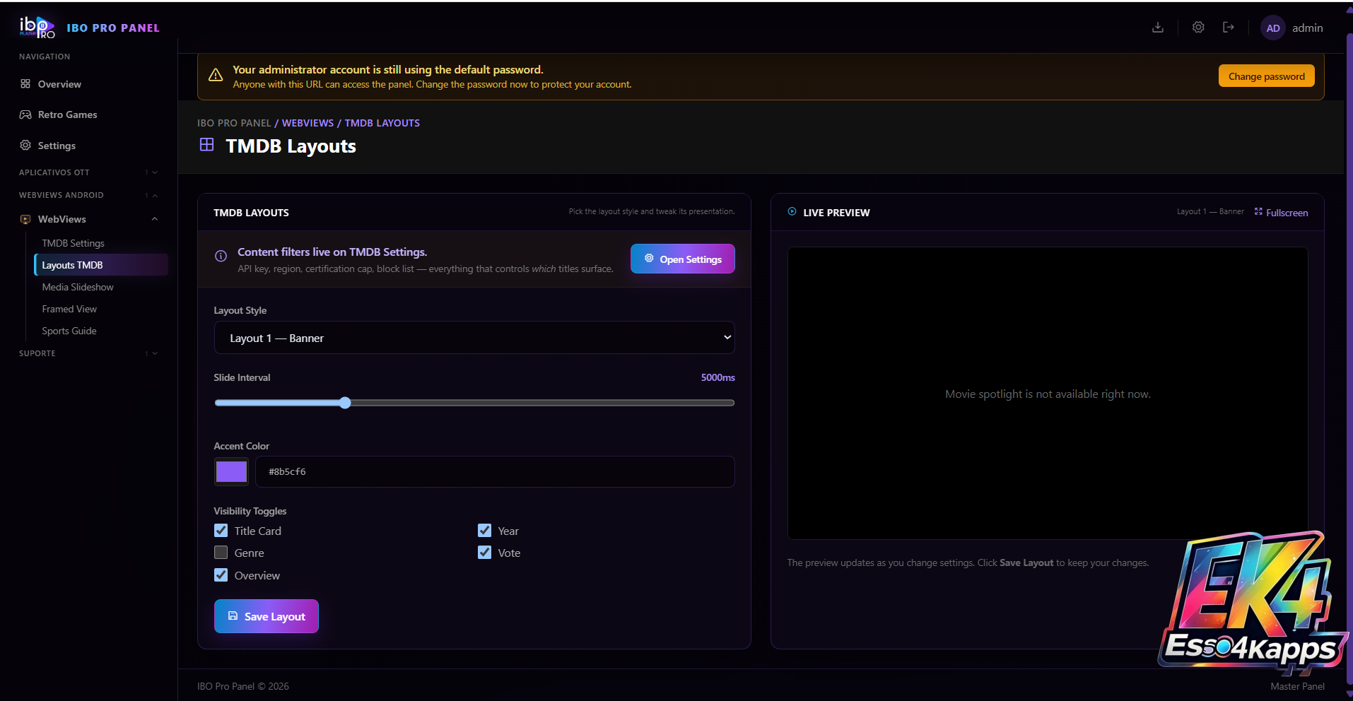Click the admin username in header
Viewport: 1353px width, 701px height.
pyautogui.click(x=1307, y=28)
